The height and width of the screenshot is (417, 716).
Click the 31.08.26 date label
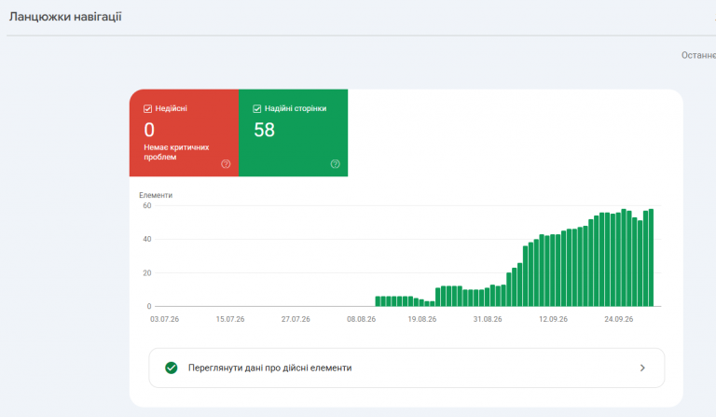[488, 319]
